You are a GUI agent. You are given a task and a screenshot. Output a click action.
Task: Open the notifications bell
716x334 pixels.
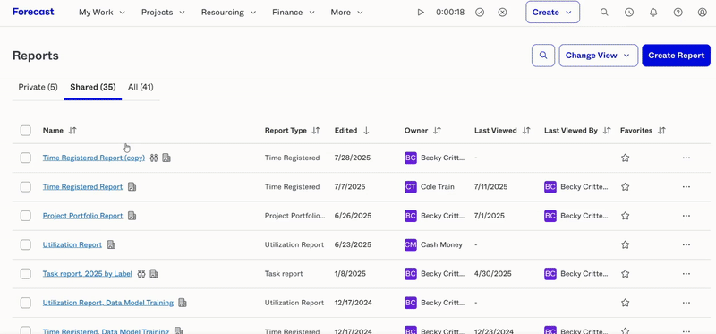point(653,13)
